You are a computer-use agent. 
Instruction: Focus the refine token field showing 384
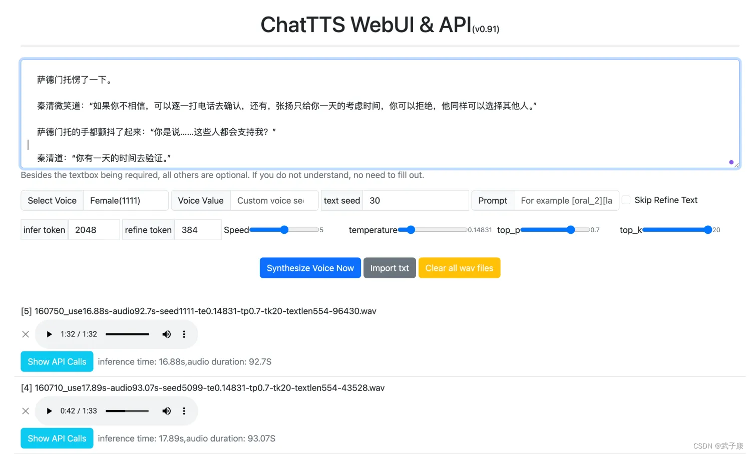(x=198, y=230)
